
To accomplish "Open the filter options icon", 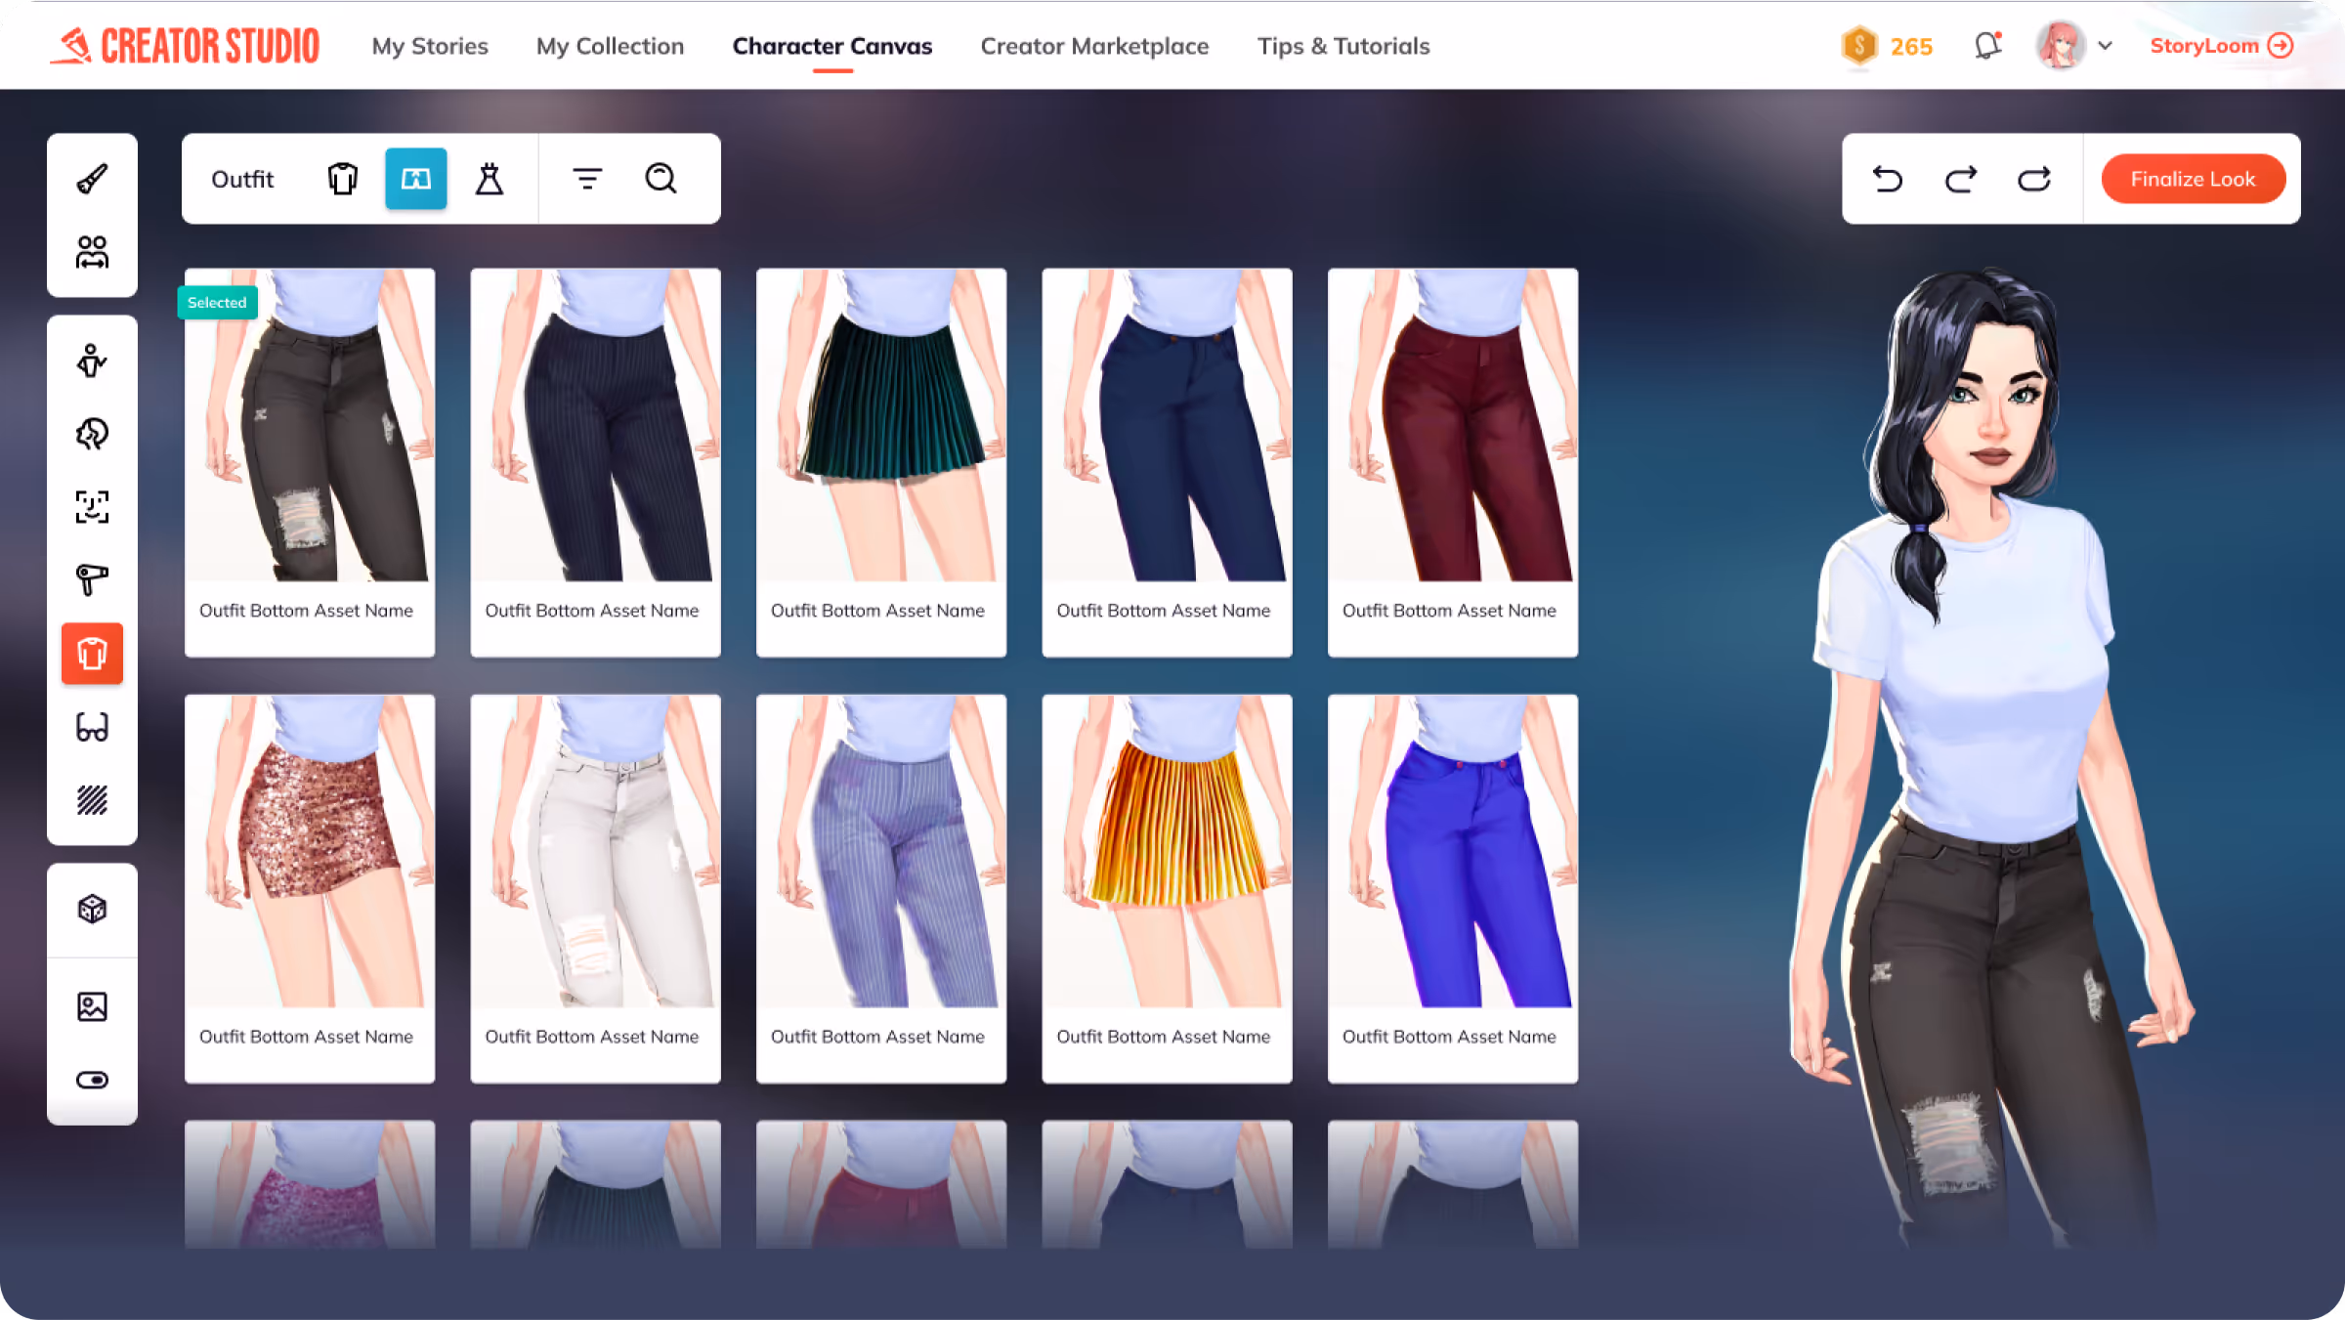I will (586, 179).
